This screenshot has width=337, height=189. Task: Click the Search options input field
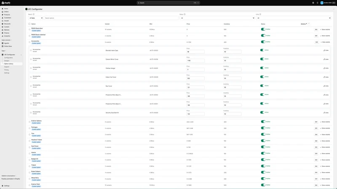click(111, 18)
